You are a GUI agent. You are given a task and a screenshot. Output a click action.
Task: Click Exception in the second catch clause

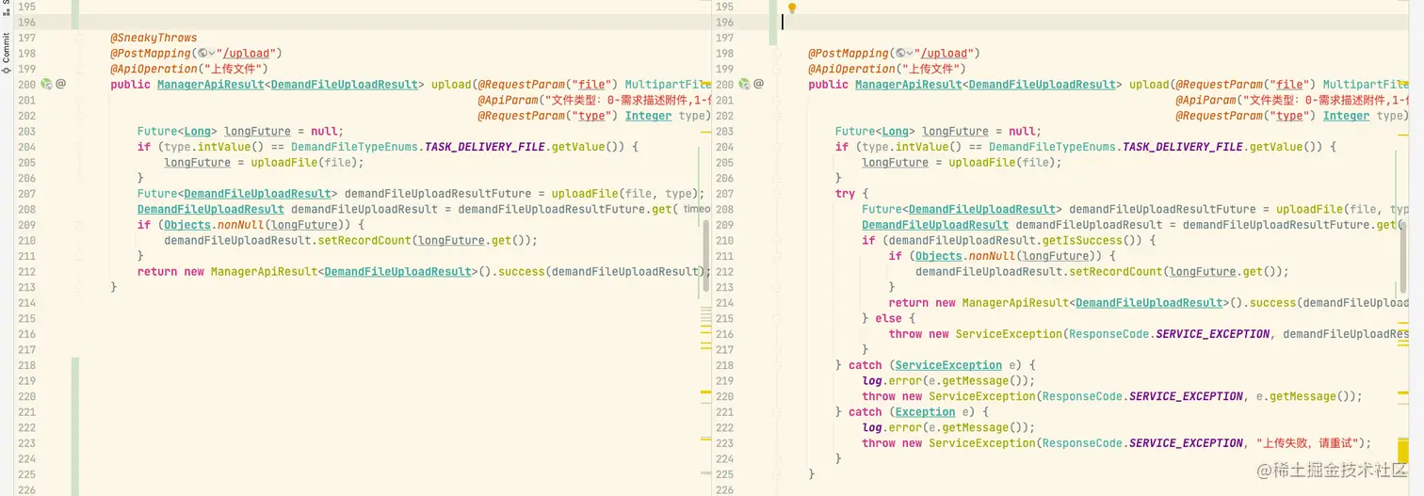pyautogui.click(x=925, y=412)
